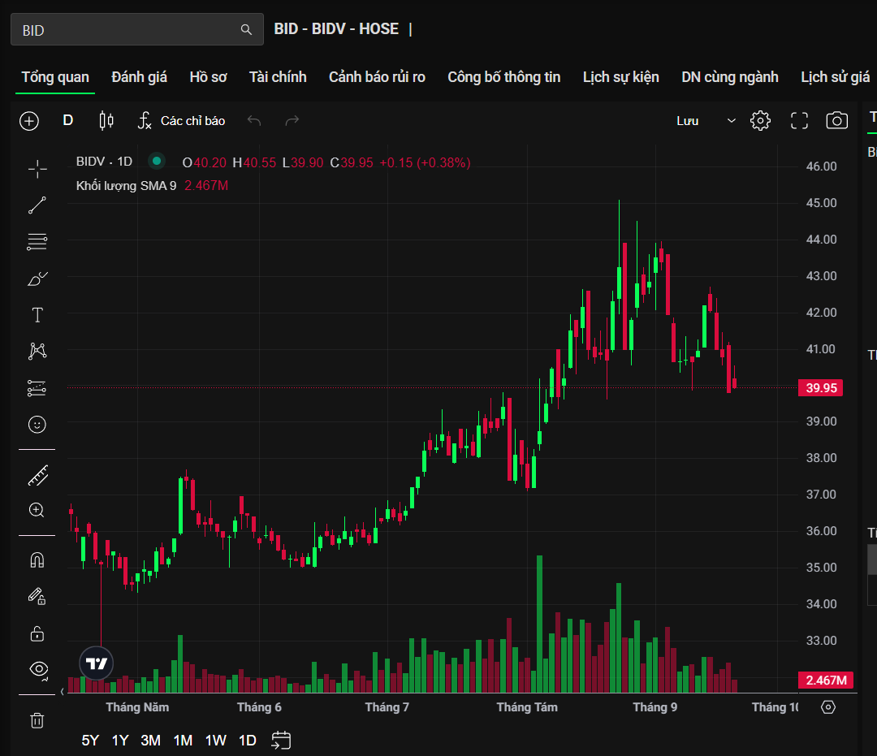
Task: Open the Tài chính tab
Action: point(278,77)
